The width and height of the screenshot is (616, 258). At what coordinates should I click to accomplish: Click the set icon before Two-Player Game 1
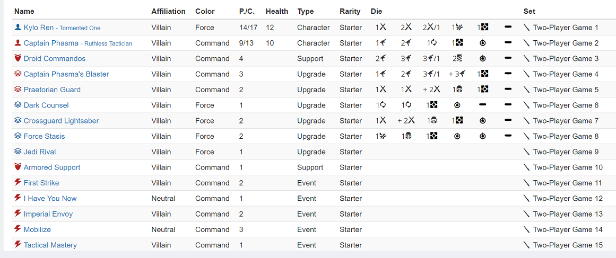pos(527,28)
